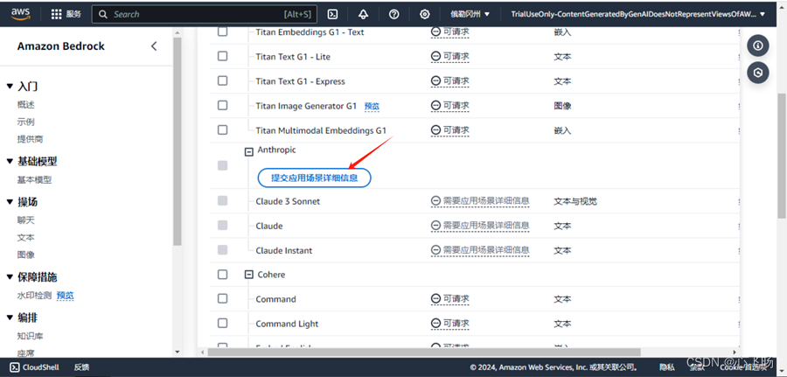The image size is (787, 377).
Task: Focus the top Search input field
Action: coord(205,14)
